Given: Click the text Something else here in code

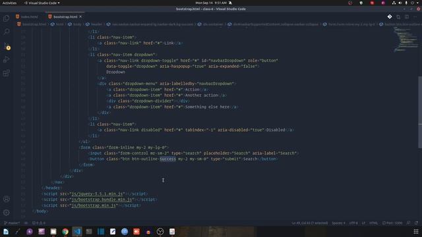Looking at the screenshot, I should tap(207, 107).
